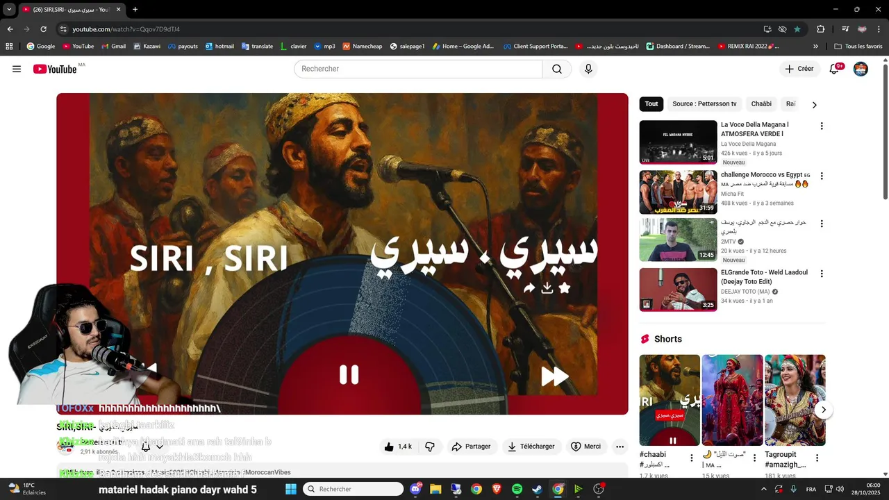
Task: Open YouTube notifications bell
Action: pyautogui.click(x=836, y=69)
